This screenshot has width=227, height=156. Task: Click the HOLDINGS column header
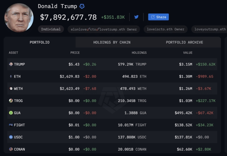139,53
